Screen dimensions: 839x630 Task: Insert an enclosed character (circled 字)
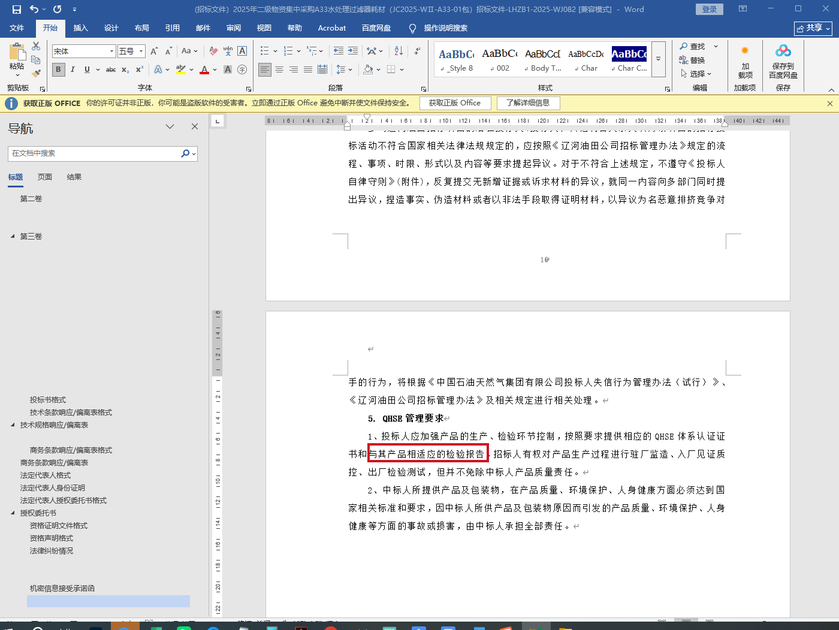(242, 69)
